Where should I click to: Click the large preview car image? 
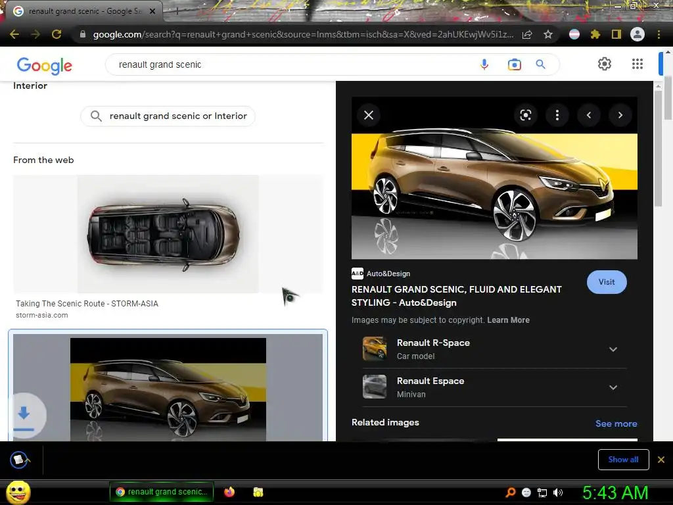coord(494,178)
